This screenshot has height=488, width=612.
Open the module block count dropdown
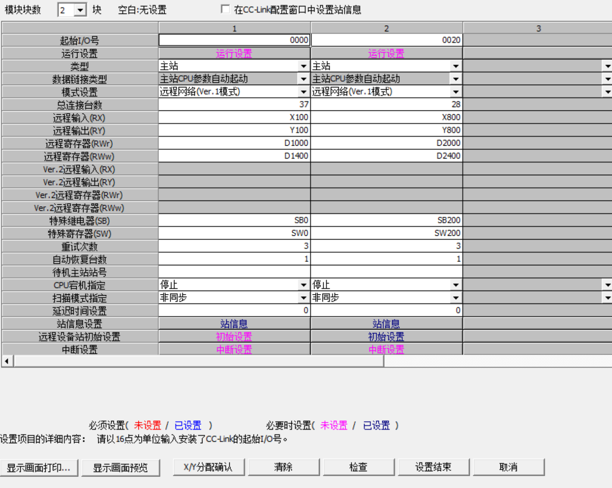(80, 10)
